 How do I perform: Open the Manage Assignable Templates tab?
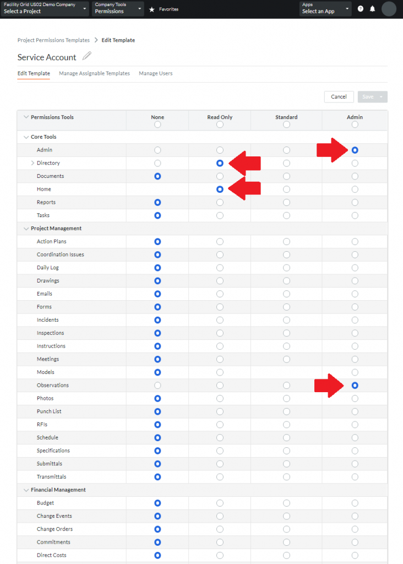[x=94, y=73]
